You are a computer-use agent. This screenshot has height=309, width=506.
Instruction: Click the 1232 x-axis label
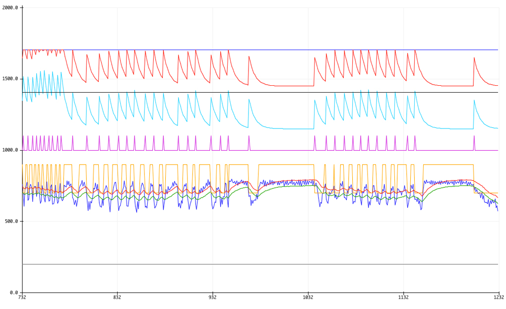[499, 298]
